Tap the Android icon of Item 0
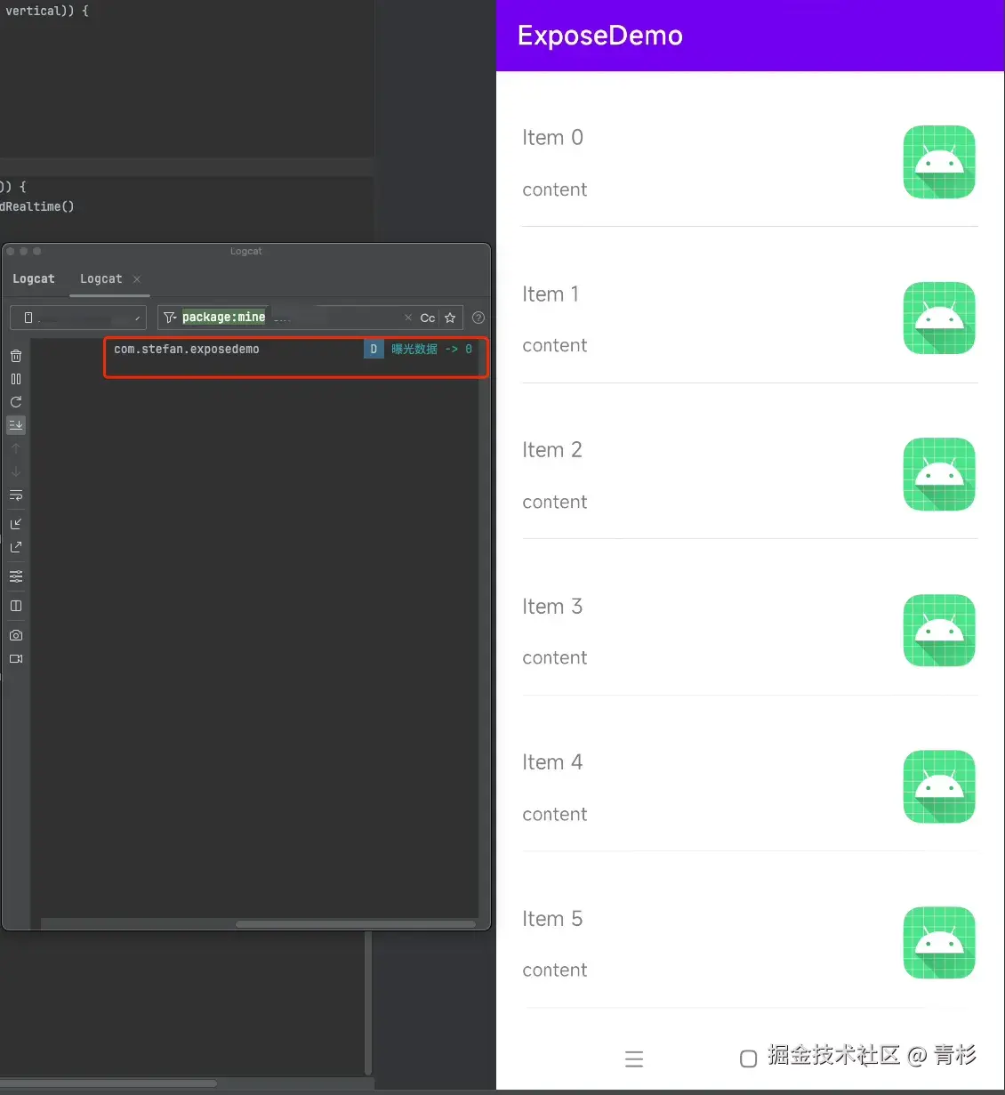Viewport: 1005px width, 1095px height. 939,162
